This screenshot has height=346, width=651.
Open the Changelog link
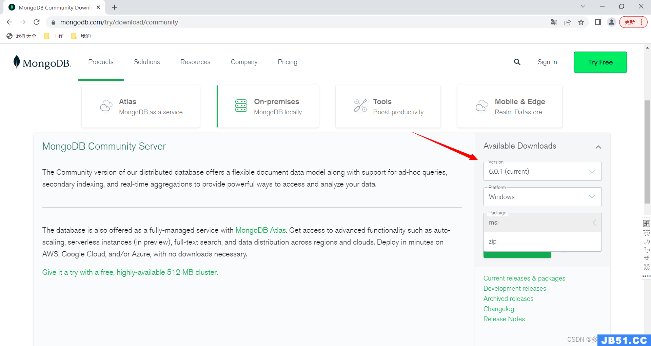(x=499, y=309)
